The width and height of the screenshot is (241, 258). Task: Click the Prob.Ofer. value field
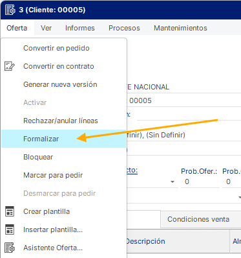pyautogui.click(x=200, y=182)
